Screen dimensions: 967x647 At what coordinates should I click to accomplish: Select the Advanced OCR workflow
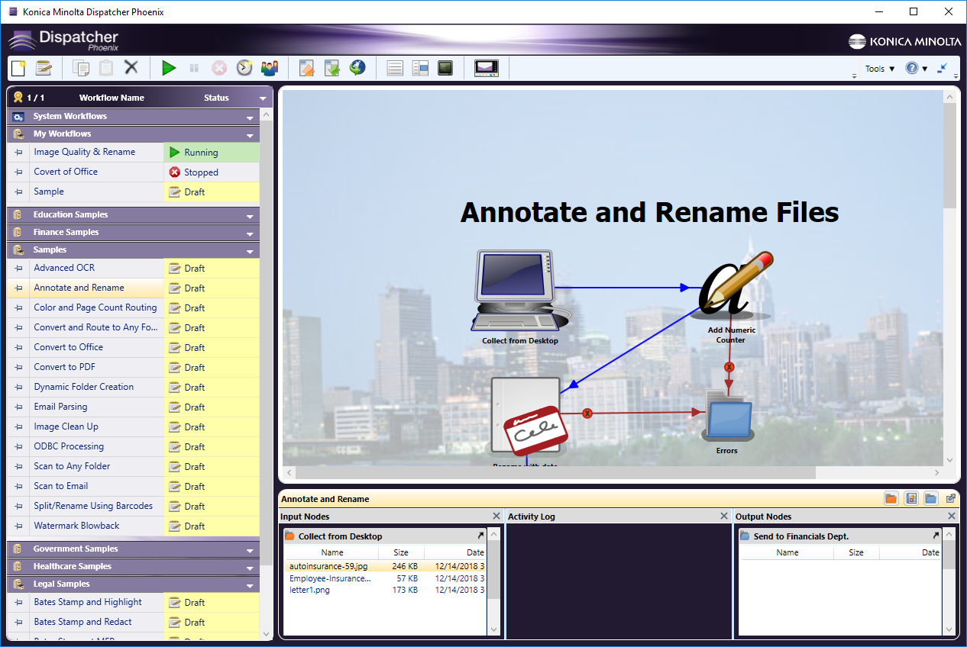tap(64, 268)
